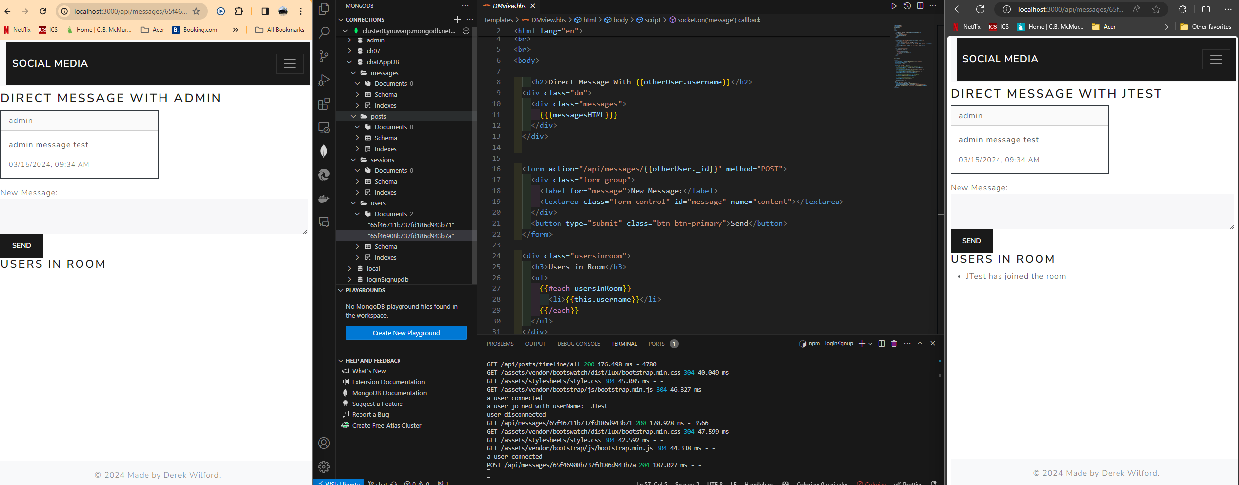Close the DMview.hbs editor tab
Image resolution: width=1239 pixels, height=485 pixels.
[x=532, y=6]
